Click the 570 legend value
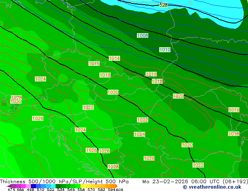Screen dimensions: 248x191 click(91, 189)
